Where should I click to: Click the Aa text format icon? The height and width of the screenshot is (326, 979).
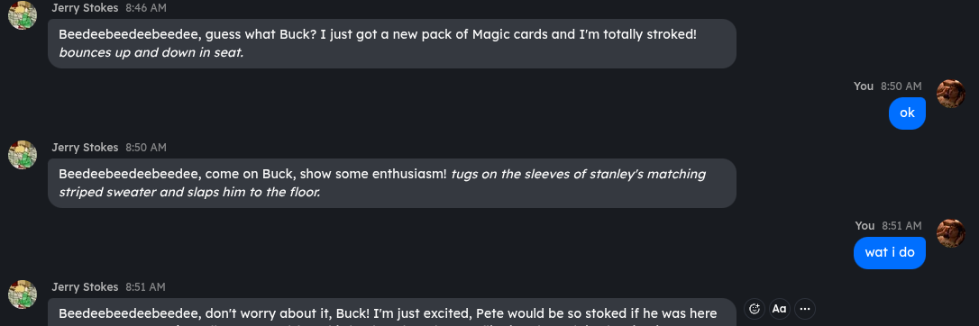(779, 309)
